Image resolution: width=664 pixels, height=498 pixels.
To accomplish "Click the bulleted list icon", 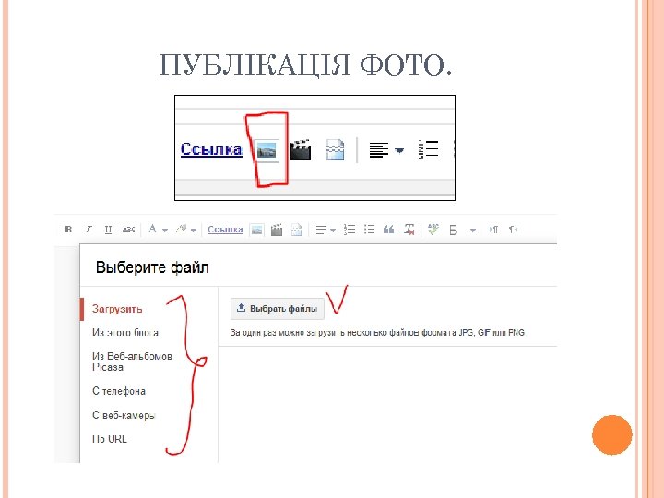I will click(369, 230).
